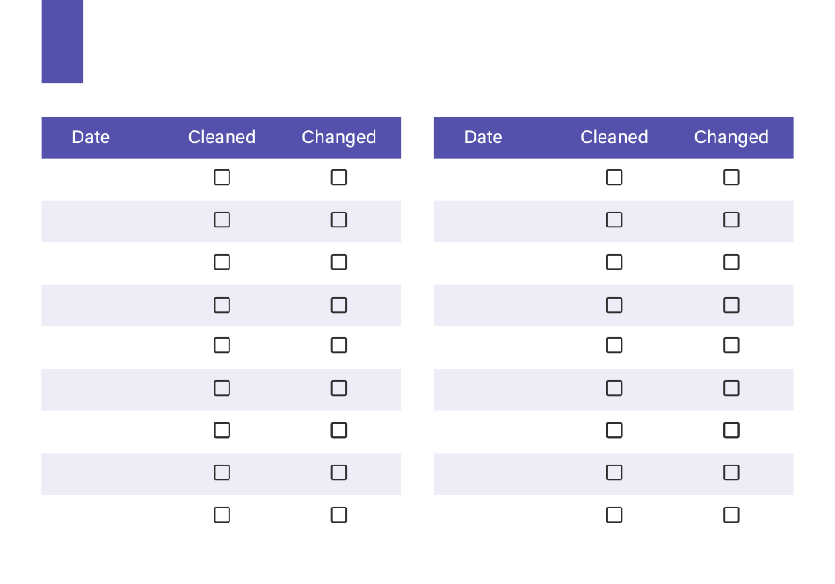Select first-row Date cell in left table
835x584 pixels.
(x=101, y=180)
